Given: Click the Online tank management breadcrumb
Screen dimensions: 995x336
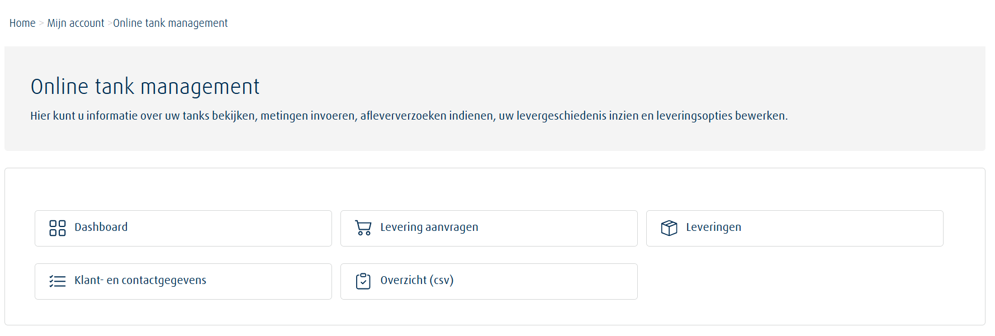Looking at the screenshot, I should [170, 23].
